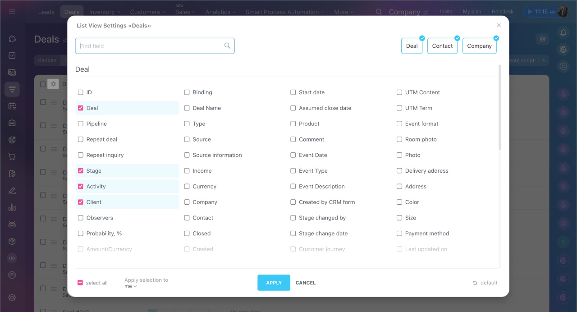Toggle the select all checkbox
The image size is (577, 312).
(80, 283)
